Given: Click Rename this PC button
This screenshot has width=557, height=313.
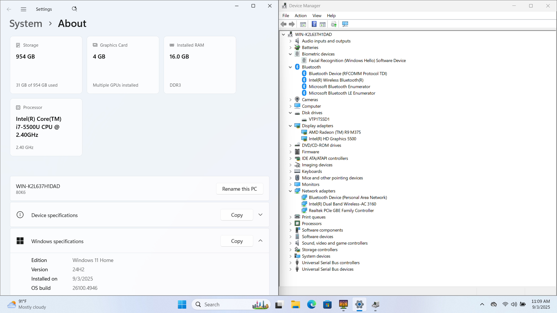Looking at the screenshot, I should (240, 189).
